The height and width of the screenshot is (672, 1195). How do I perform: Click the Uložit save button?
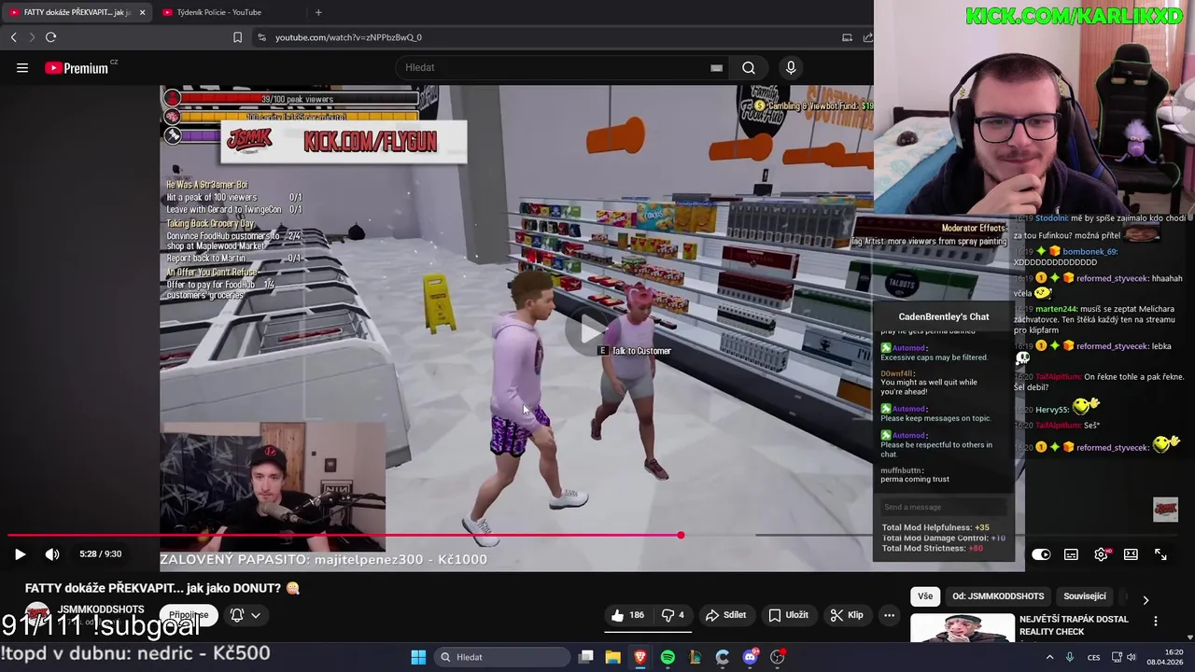tap(788, 615)
